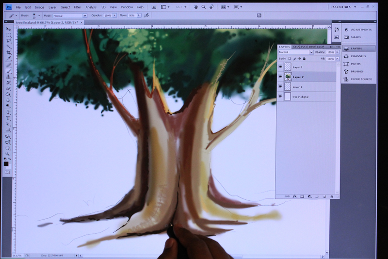The width and height of the screenshot is (388, 259).
Task: Create a new layer icon in Layers panel
Action: (x=324, y=196)
